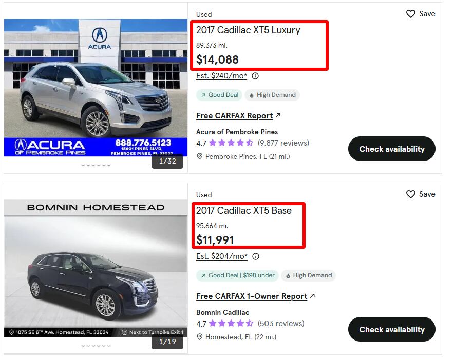
Task: Open the Free CARFAX 1-Owner Report link
Action: pos(252,296)
